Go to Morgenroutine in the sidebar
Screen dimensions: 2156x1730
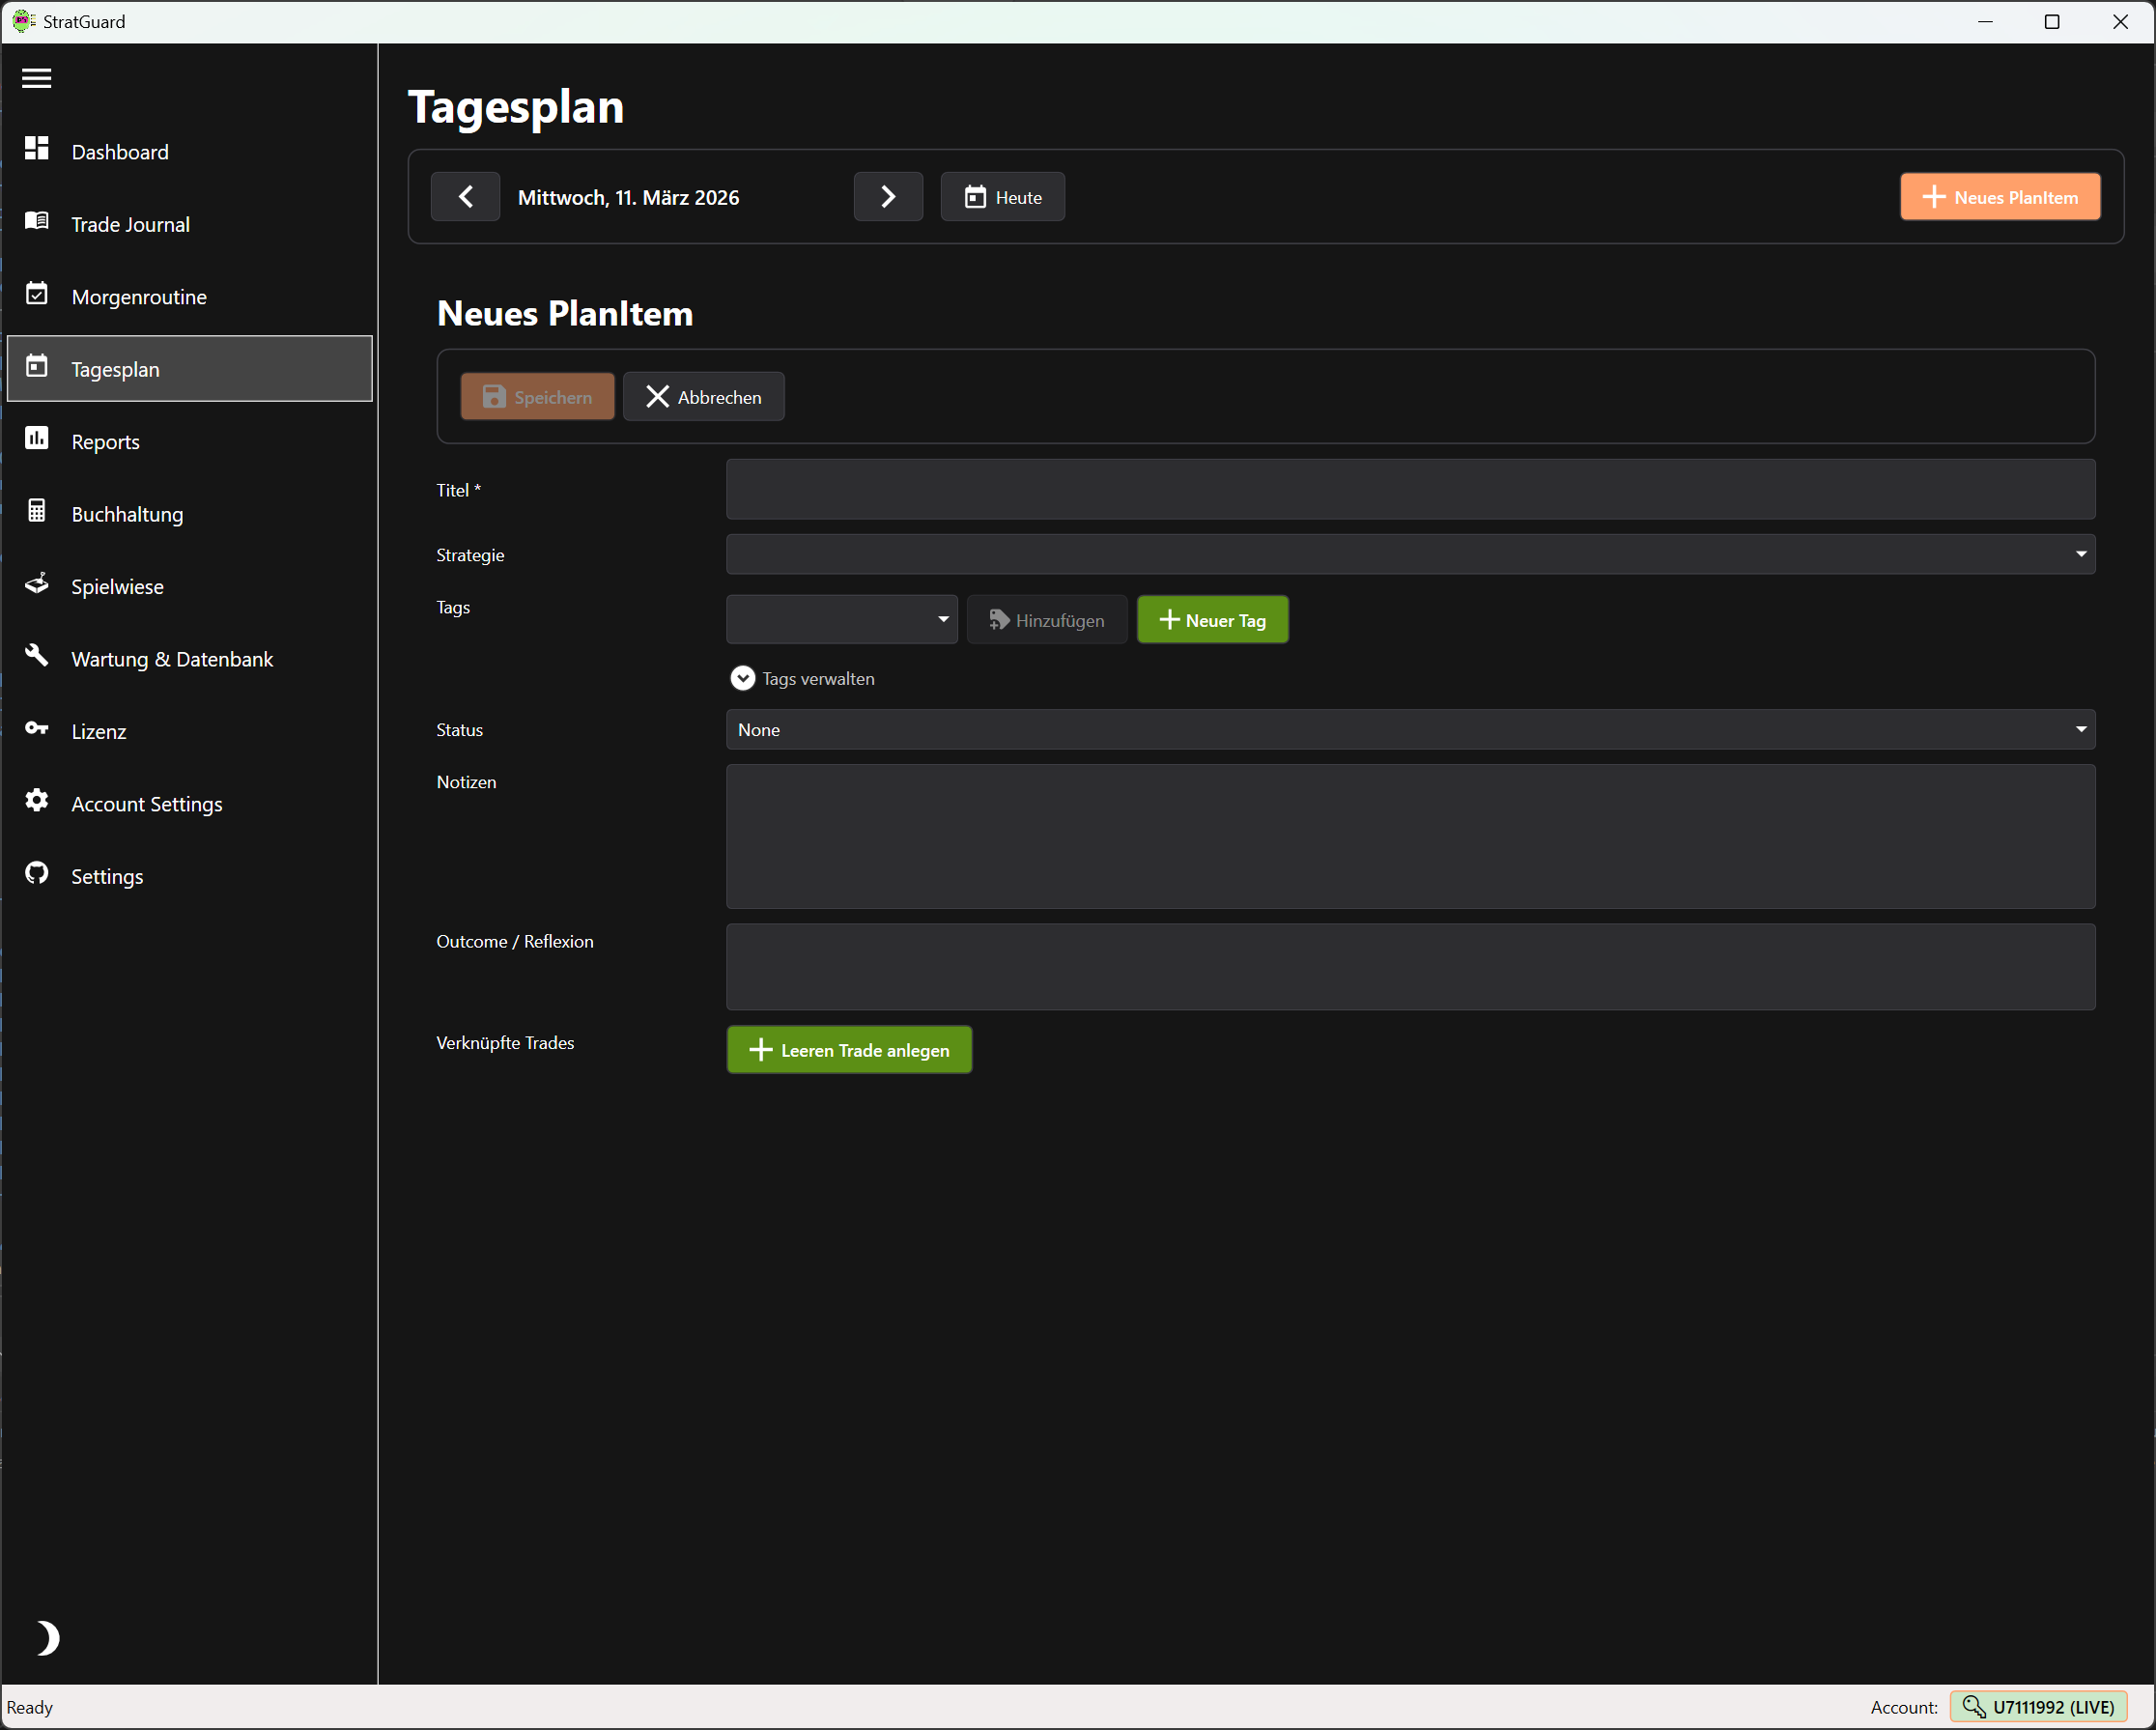point(138,297)
